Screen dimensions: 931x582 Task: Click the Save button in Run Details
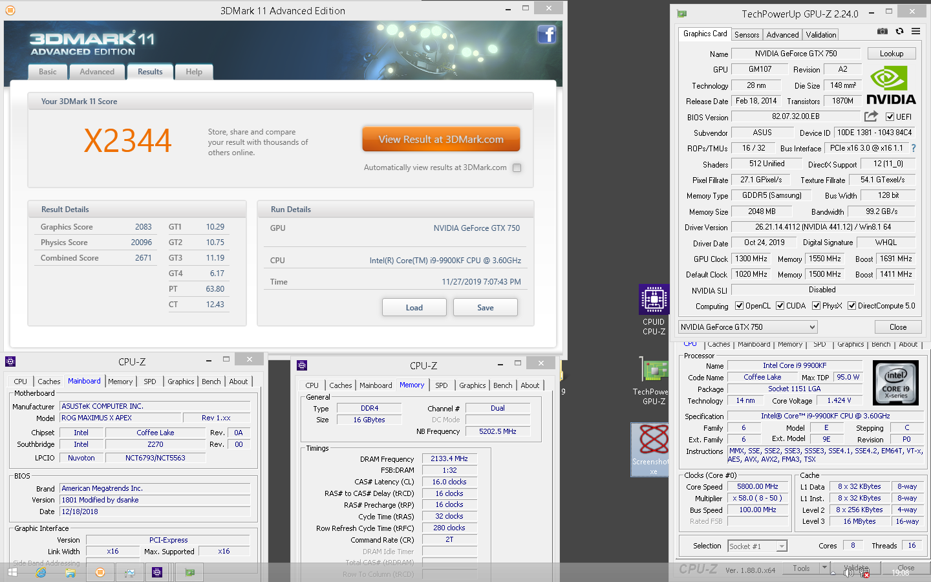pyautogui.click(x=486, y=307)
